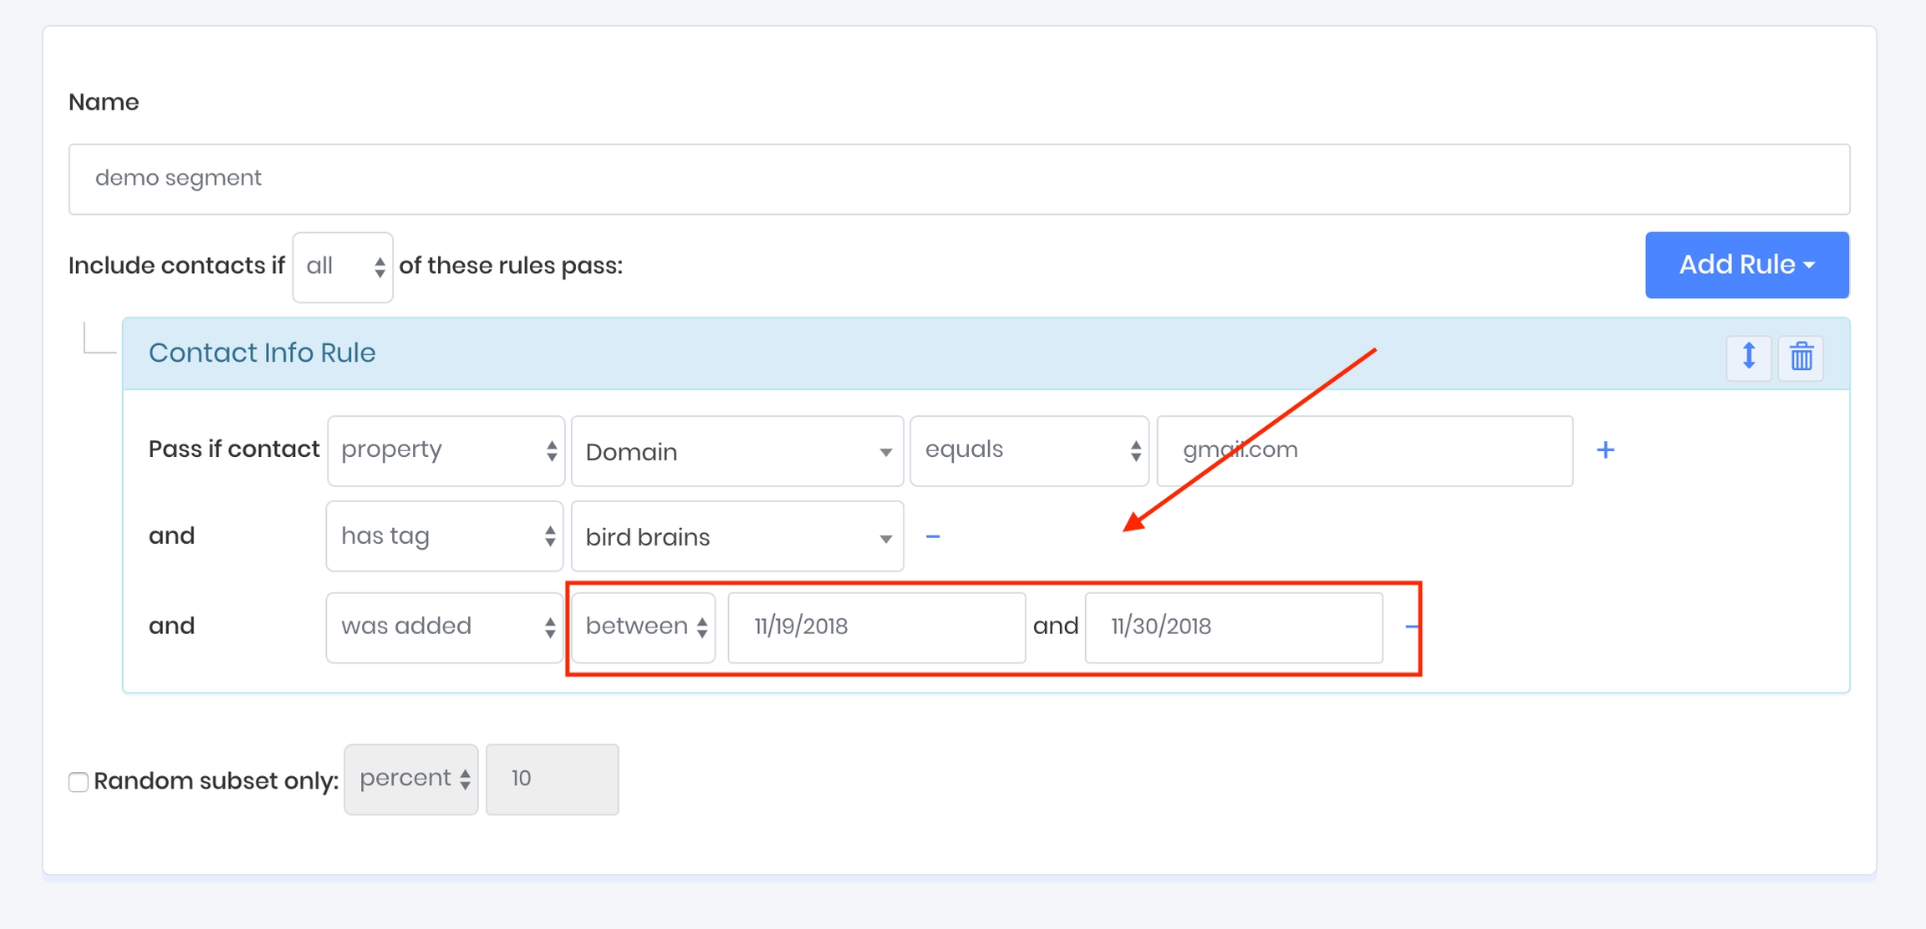Screen dimensions: 1926x929
Task: Click the plus icon to add condition
Action: 1605,450
